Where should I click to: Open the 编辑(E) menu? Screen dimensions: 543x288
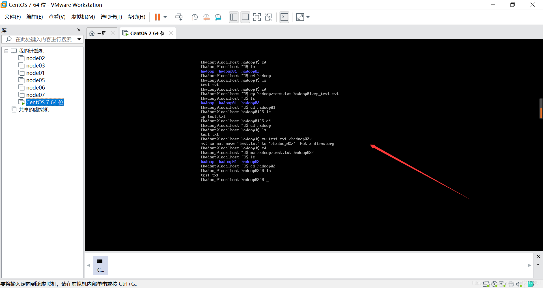pos(35,17)
